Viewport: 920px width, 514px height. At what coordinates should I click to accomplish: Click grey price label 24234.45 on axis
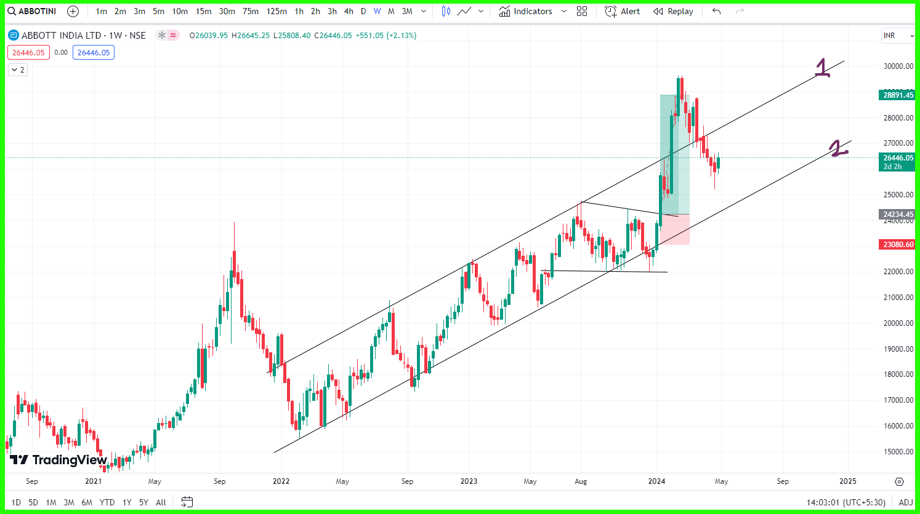898,215
